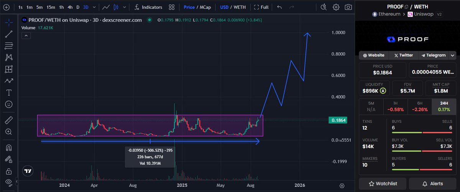Expand the chart style dropdown arrow
Viewport: 460px width, 192px height.
tap(125, 7)
